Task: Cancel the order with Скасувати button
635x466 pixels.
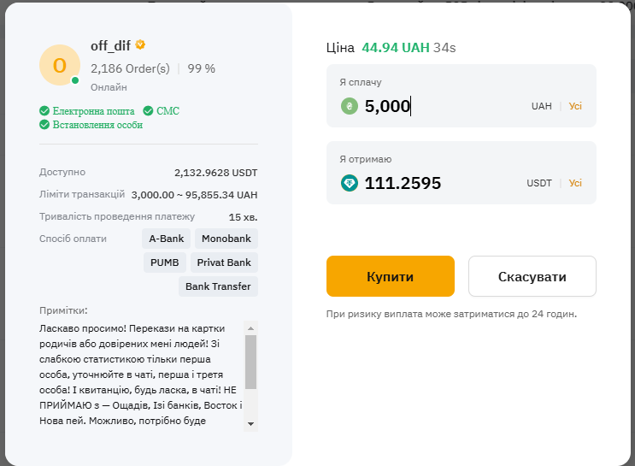Action: [x=532, y=276]
